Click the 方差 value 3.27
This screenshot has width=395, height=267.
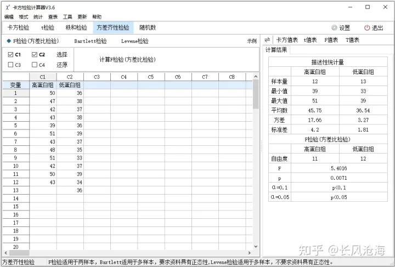tap(363, 120)
